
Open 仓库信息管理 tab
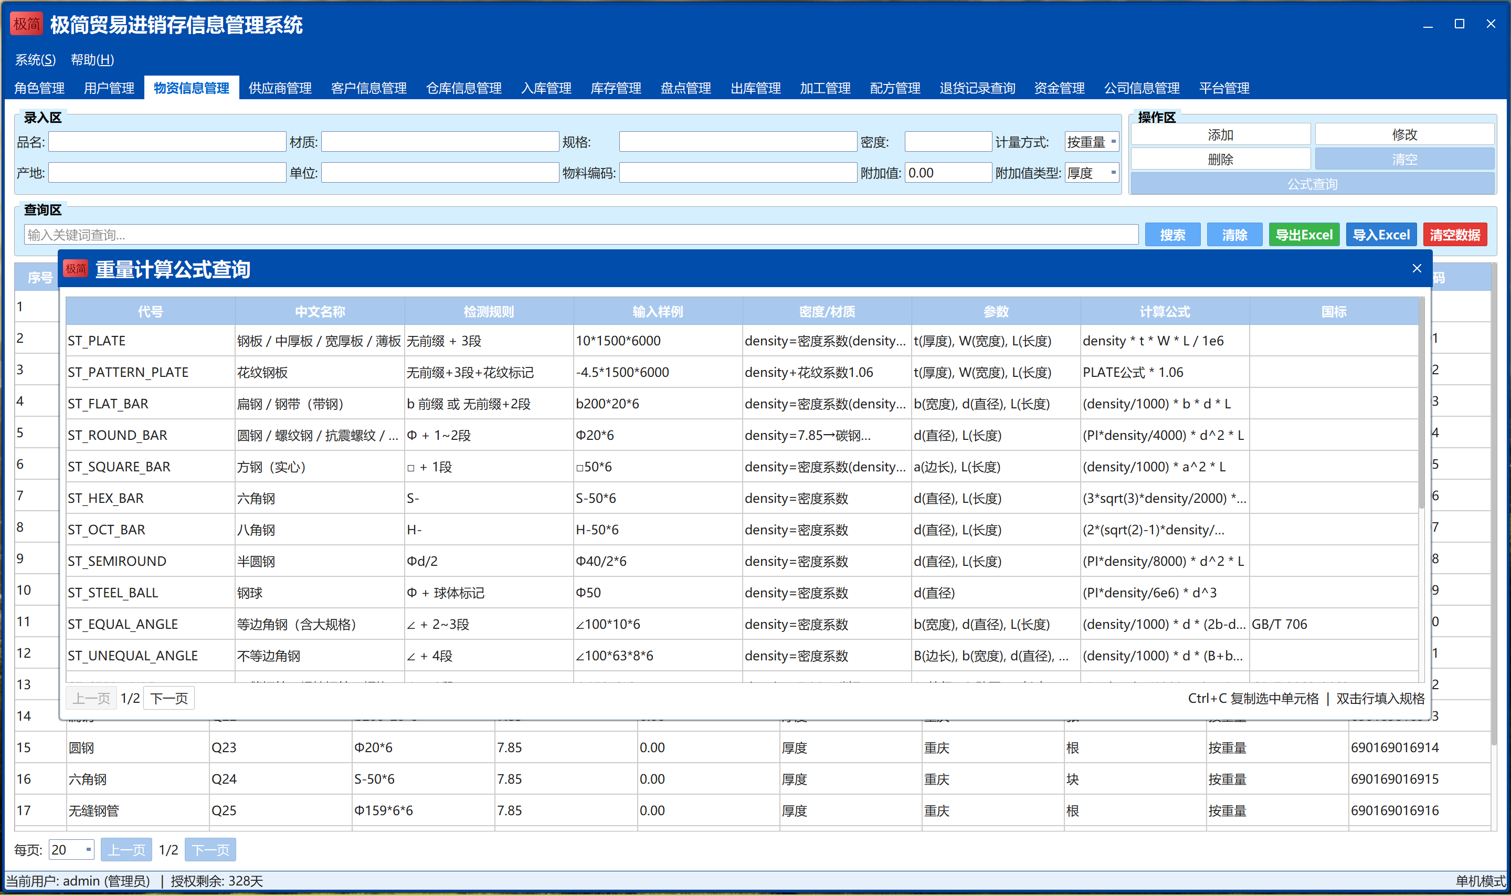coord(463,88)
